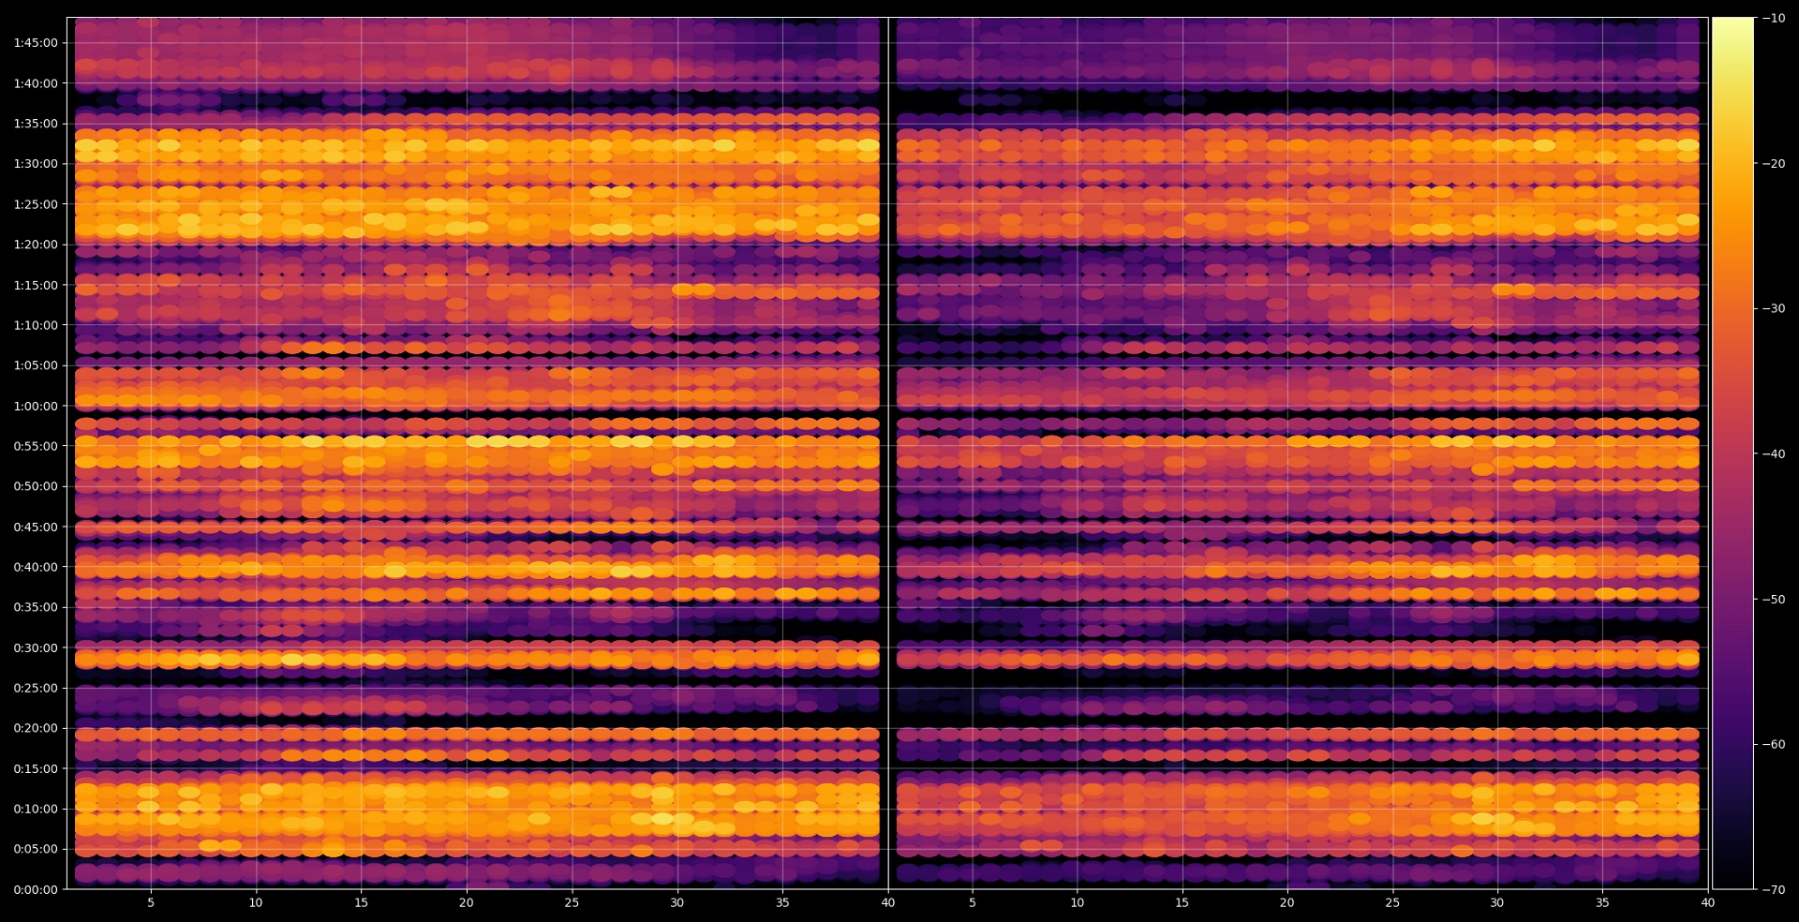Image resolution: width=1799 pixels, height=922 pixels.
Task: Click x-axis tick 15 under left heatmap
Action: point(362,903)
